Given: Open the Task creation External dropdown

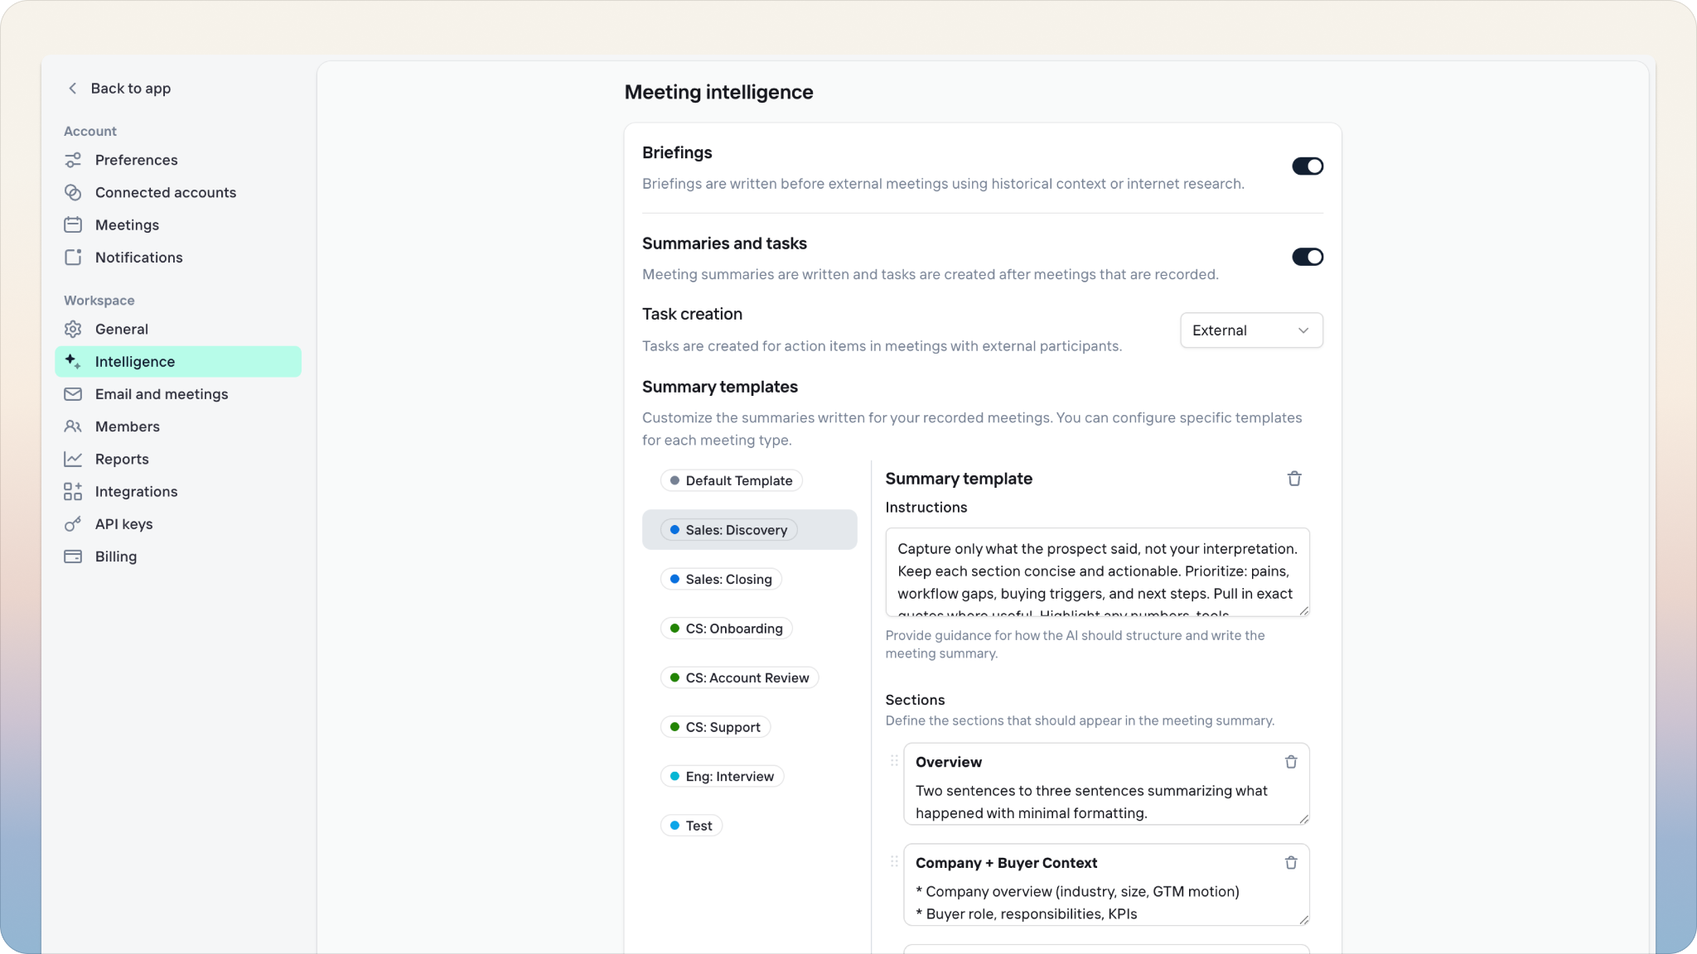Looking at the screenshot, I should [1251, 330].
